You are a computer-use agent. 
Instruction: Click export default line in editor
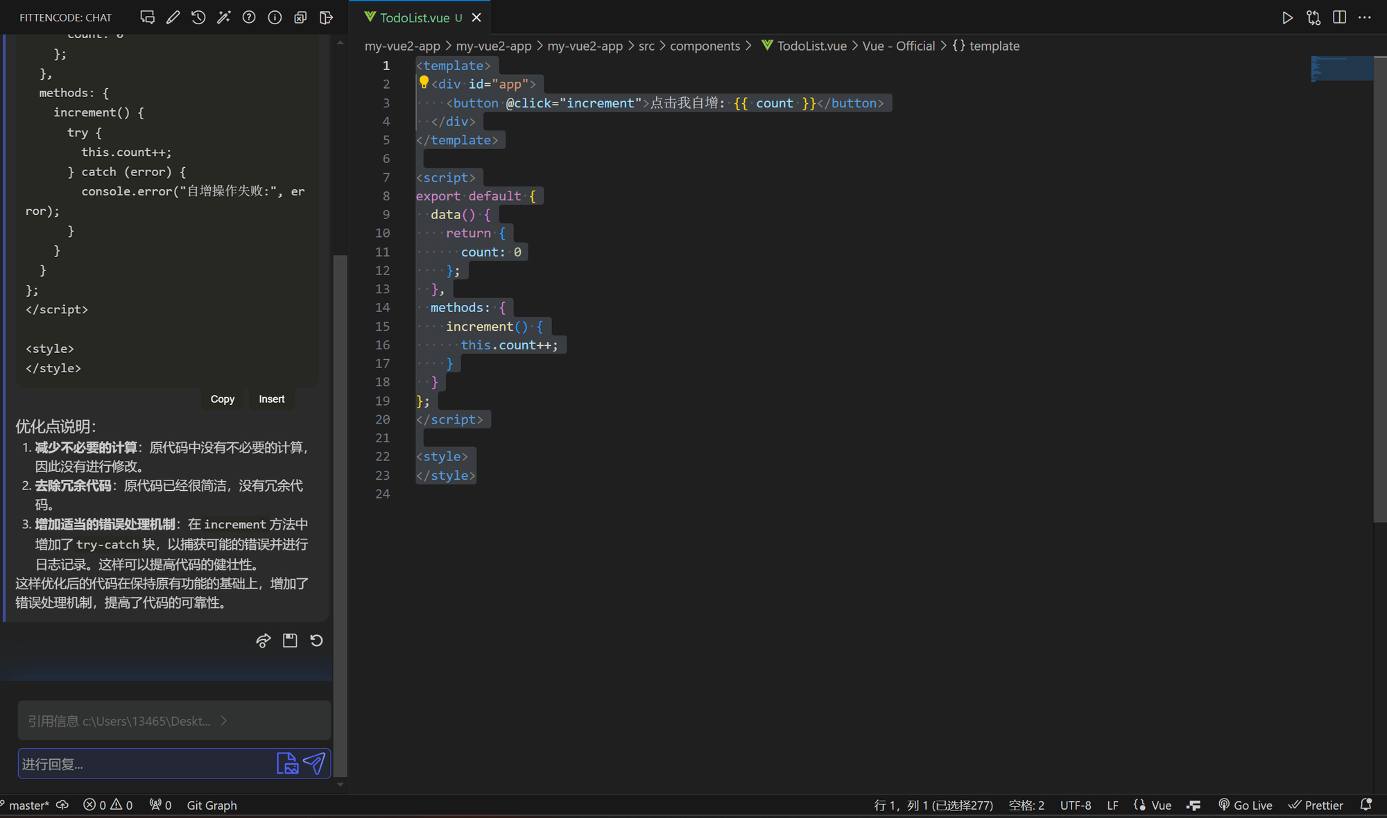point(476,195)
